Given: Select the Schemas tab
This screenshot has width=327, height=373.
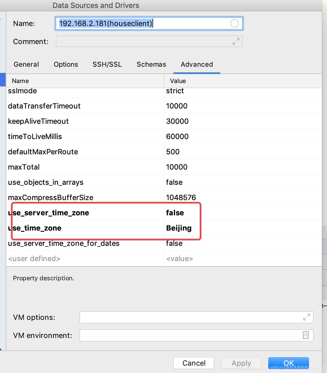Looking at the screenshot, I should click(151, 64).
